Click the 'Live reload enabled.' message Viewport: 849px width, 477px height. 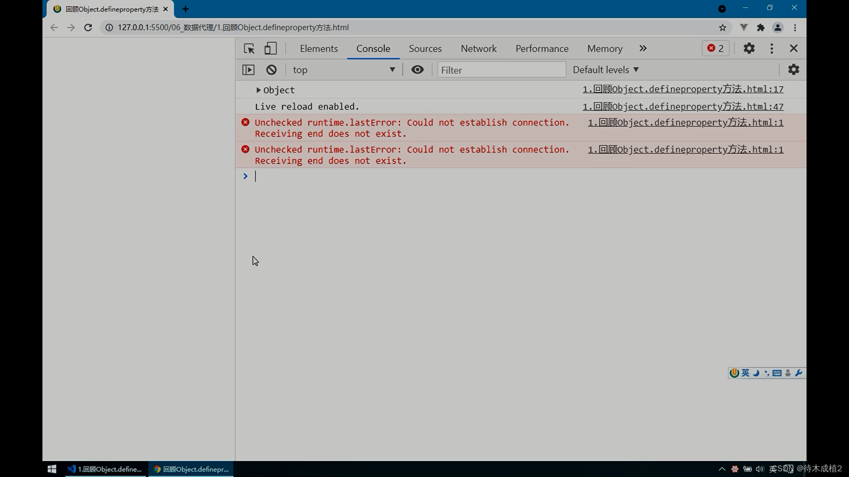click(x=307, y=106)
